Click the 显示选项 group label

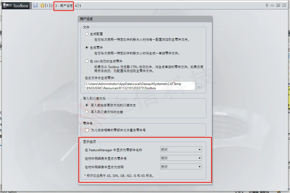click(x=89, y=142)
